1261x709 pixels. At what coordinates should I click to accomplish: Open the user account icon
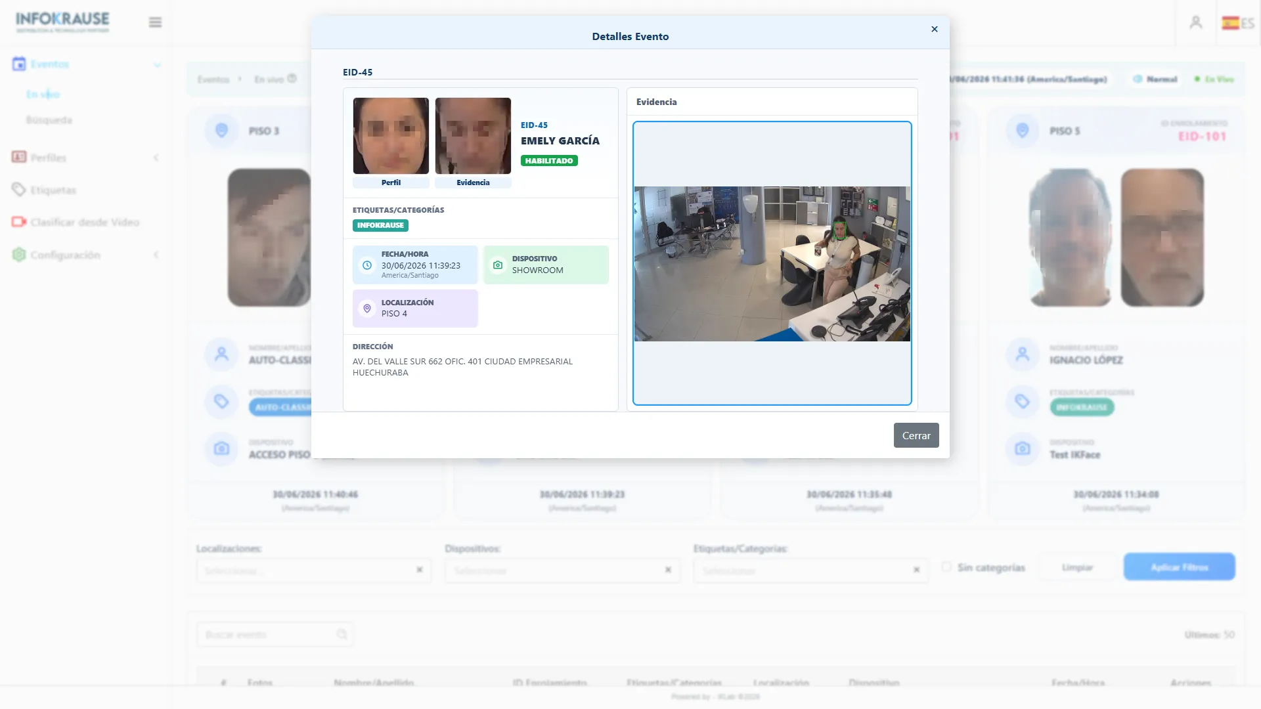(x=1195, y=22)
